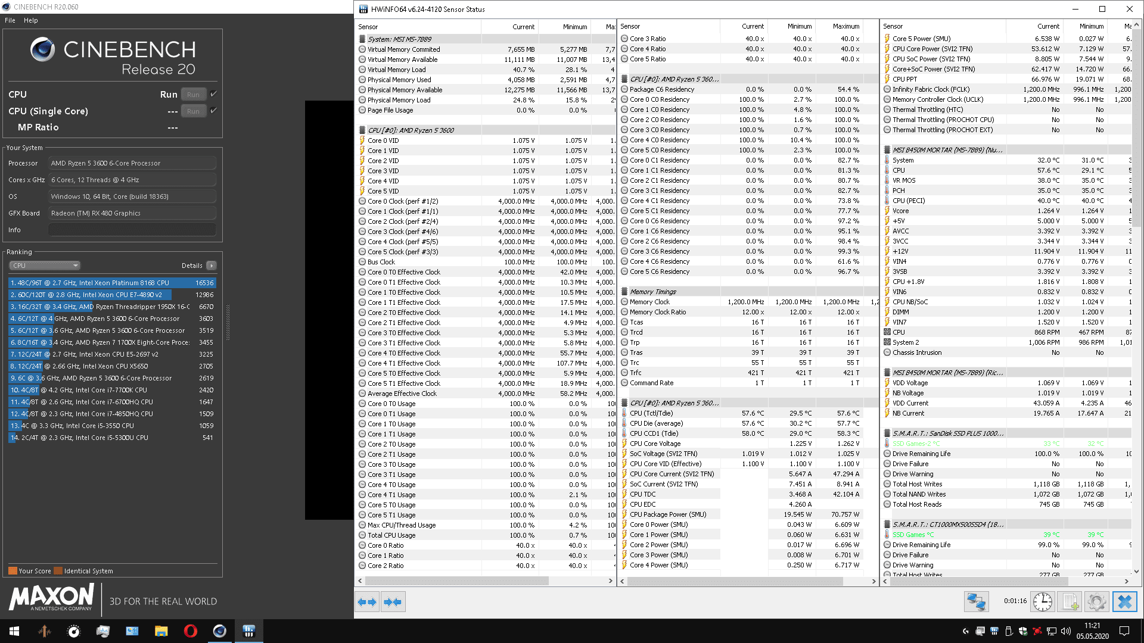Open the CPU ranking dropdown
The width and height of the screenshot is (1144, 643).
[45, 266]
